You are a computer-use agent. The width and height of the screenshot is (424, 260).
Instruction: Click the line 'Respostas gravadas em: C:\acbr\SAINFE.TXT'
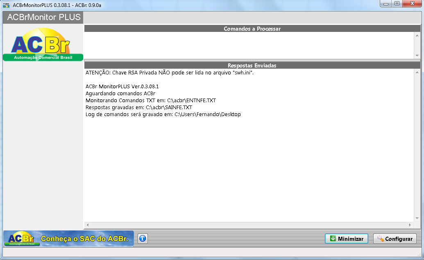(139, 108)
